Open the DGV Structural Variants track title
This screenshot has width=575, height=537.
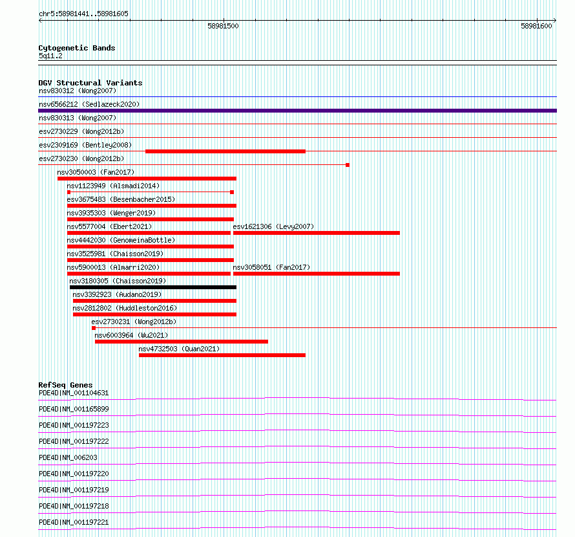coord(90,83)
